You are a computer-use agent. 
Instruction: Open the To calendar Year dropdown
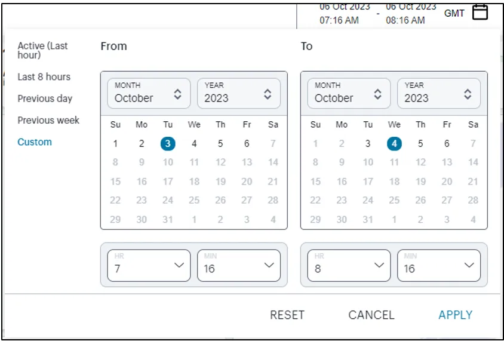439,94
